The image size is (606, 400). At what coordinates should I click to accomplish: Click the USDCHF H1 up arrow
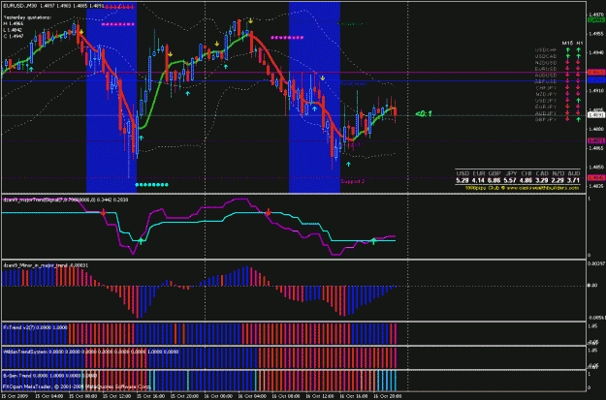(579, 49)
